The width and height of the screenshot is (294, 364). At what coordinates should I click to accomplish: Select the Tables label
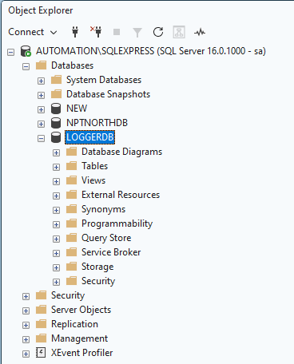click(x=94, y=166)
